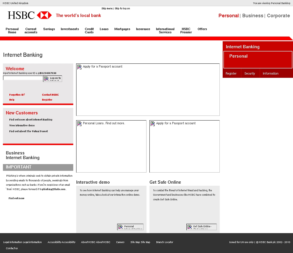The width and height of the screenshot is (293, 253).
Task: Click HSBC United Kingdom text at top
Action: 16,3
